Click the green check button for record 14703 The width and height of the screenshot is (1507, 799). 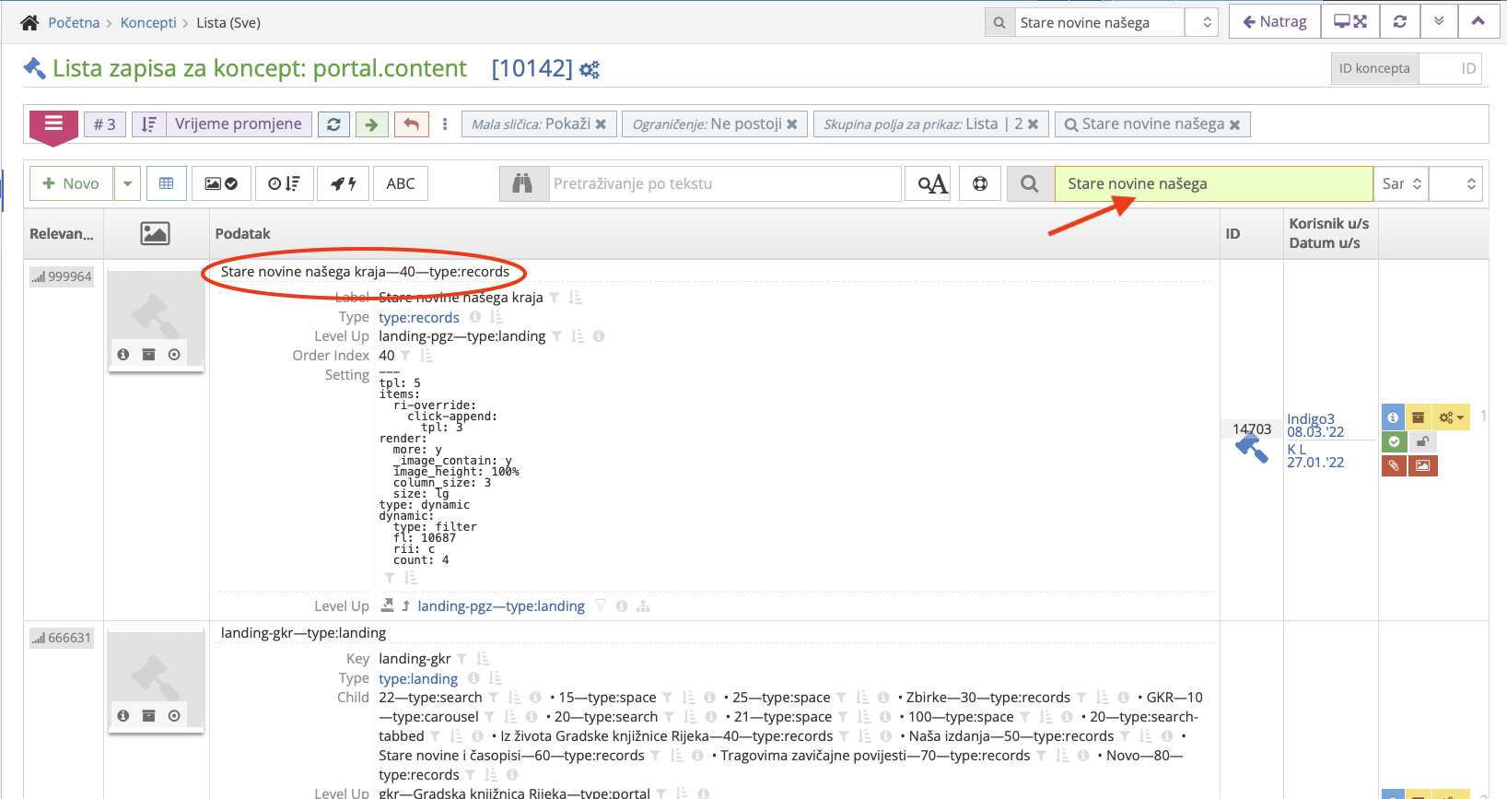pos(1394,441)
